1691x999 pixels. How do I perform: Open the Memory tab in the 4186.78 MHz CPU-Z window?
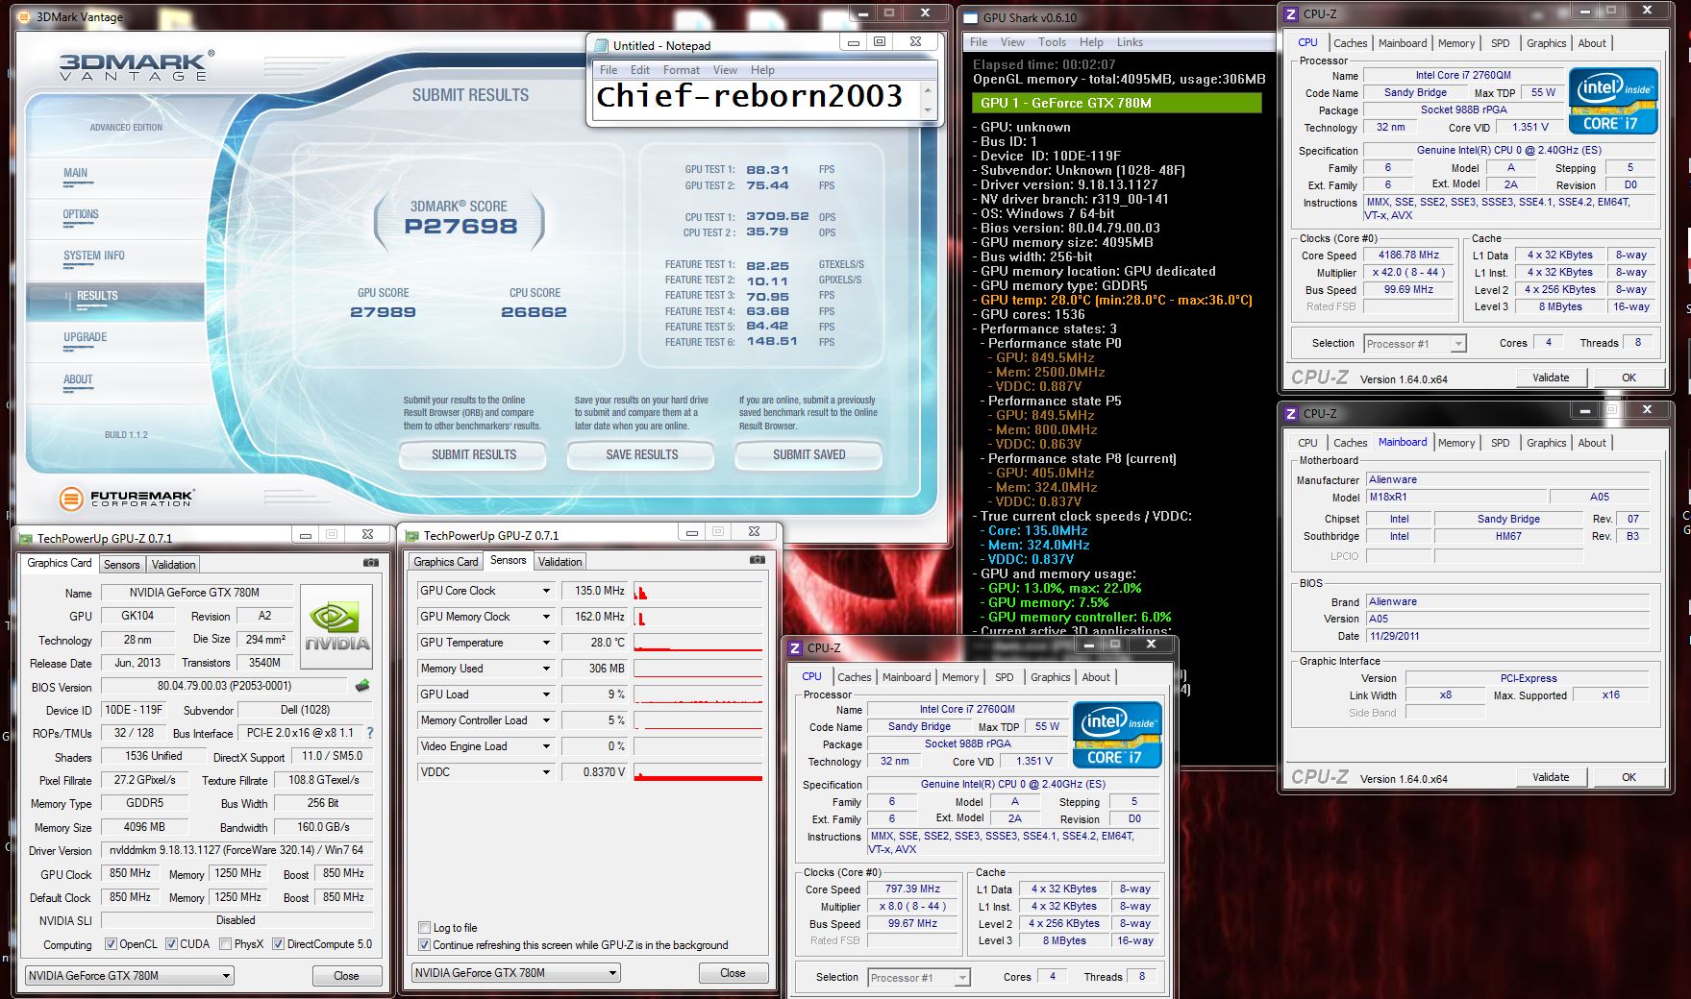1455,43
